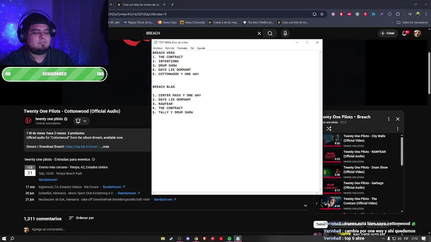The image size is (431, 242).
Task: Clear the YouTube search box with X
Action: tap(259, 33)
